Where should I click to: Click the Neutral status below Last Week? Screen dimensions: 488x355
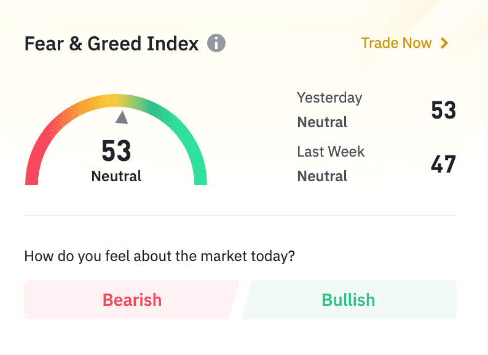point(322,176)
